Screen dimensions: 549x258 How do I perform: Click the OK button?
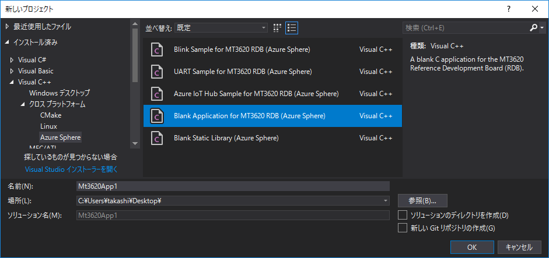click(472, 247)
